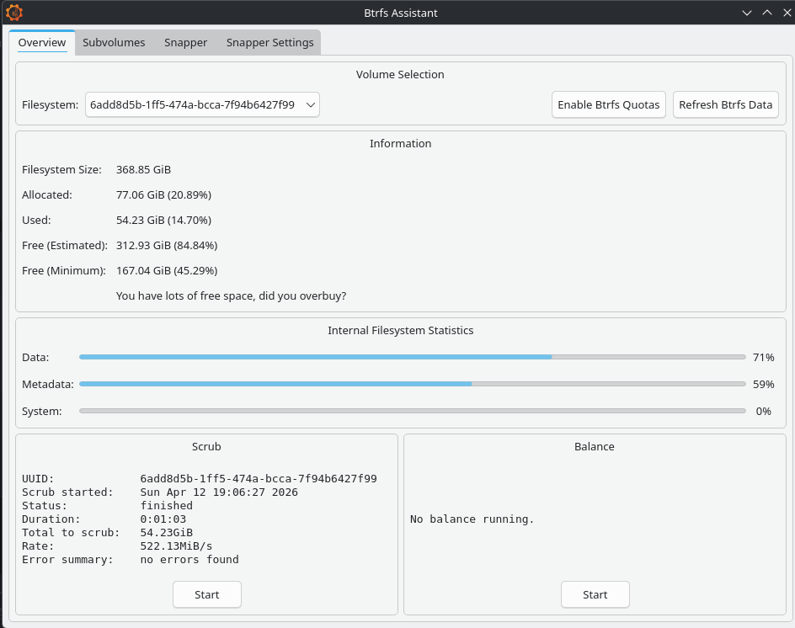Click the 0% System percentage label

click(x=764, y=411)
